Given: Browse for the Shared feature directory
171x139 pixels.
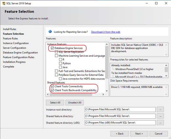Looking at the screenshot, I should click(160, 116).
